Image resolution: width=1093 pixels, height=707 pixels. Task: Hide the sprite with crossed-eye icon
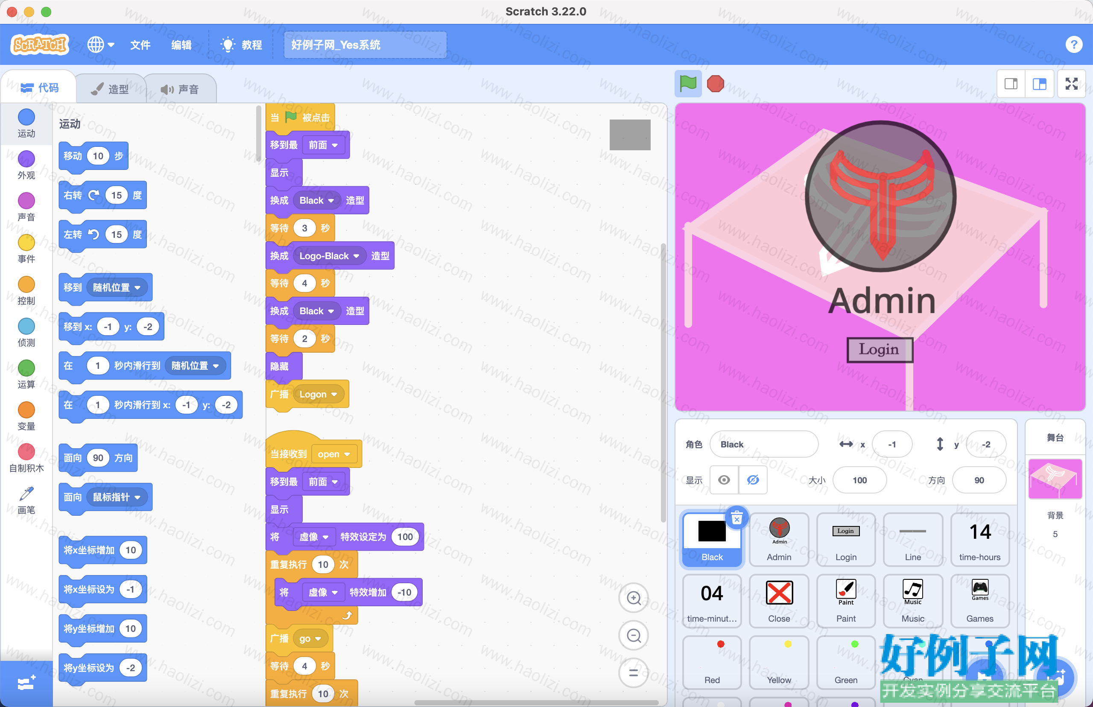coord(753,480)
